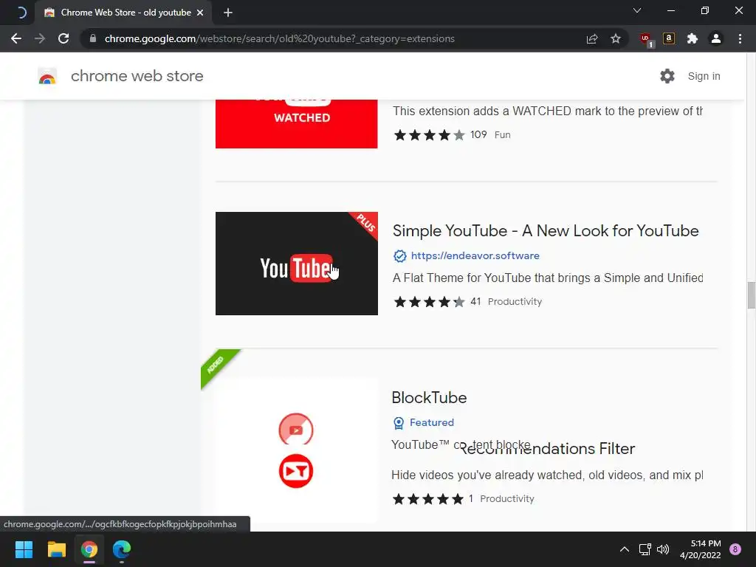Open the Simple YouTube thumbnail

coord(297,264)
